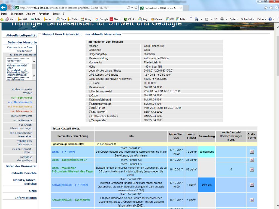The width and height of the screenshot is (279, 209).
Task: Open the Extras menu in the menu bar
Action: click(56, 14)
